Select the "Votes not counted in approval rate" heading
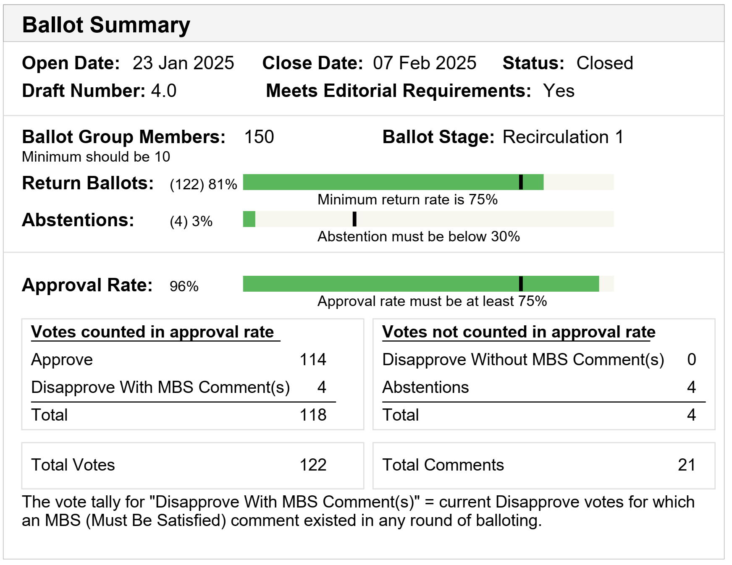The height and width of the screenshot is (565, 732). tap(519, 332)
